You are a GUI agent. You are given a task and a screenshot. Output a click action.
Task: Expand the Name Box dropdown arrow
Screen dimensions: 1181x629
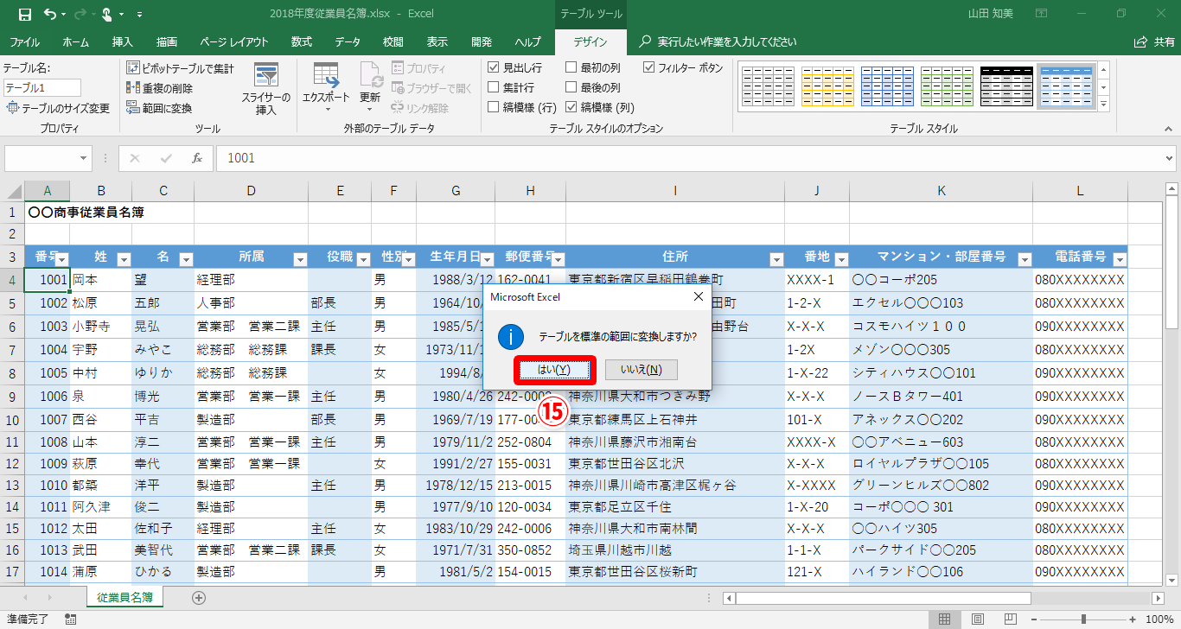tap(84, 158)
